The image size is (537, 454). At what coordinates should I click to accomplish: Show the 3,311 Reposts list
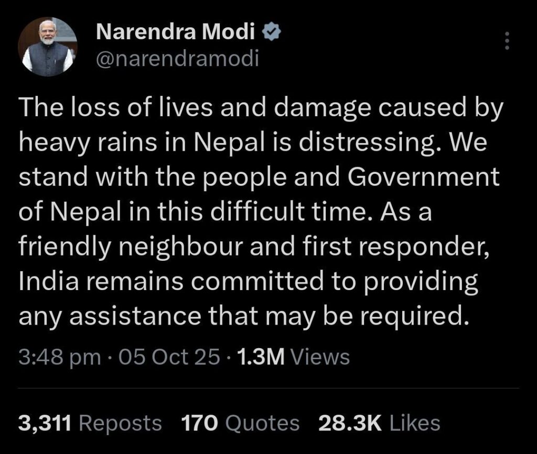90,423
